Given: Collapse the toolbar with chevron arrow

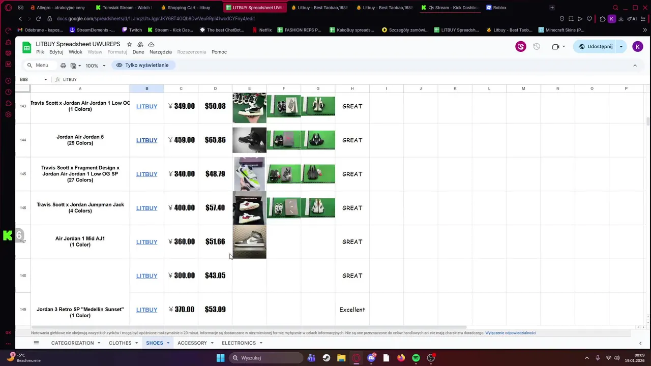Looking at the screenshot, I should (635, 65).
